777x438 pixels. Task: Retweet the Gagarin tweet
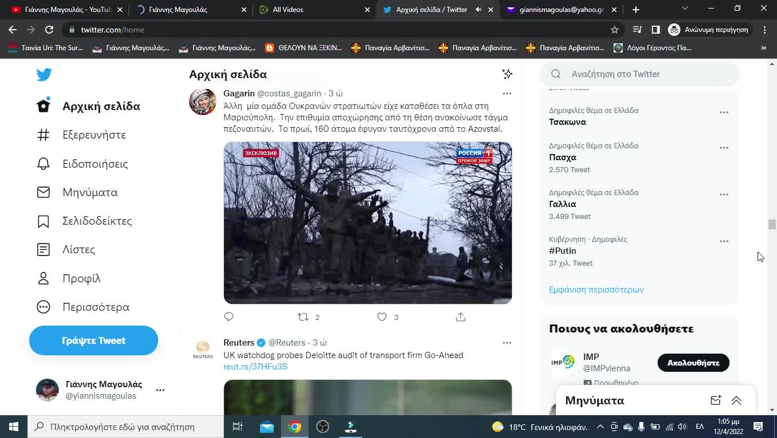point(303,317)
